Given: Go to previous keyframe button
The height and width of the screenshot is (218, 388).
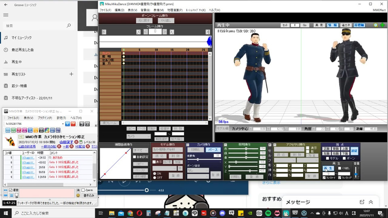Looking at the screenshot, I should point(138,32).
